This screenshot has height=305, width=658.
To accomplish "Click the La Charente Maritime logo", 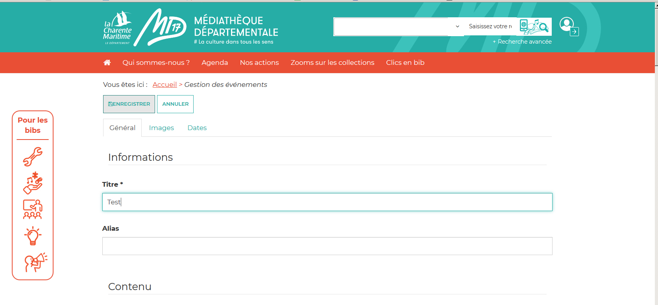I will [x=117, y=28].
